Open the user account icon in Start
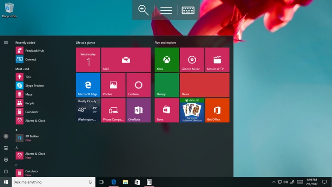 6,136
